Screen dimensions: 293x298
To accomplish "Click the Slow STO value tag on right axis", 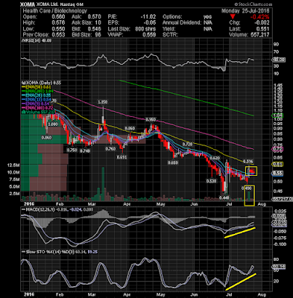I will point(280,267).
